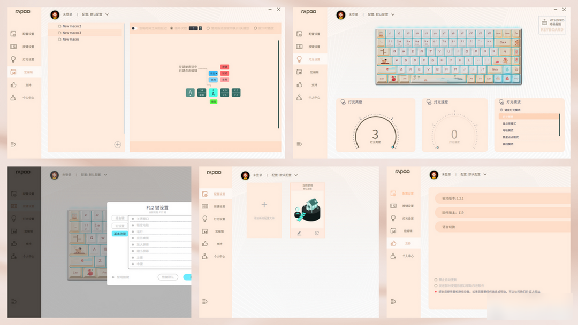The image size is (578, 325).
Task: Enable 禁止自动更新 in the support window
Action: 436,280
